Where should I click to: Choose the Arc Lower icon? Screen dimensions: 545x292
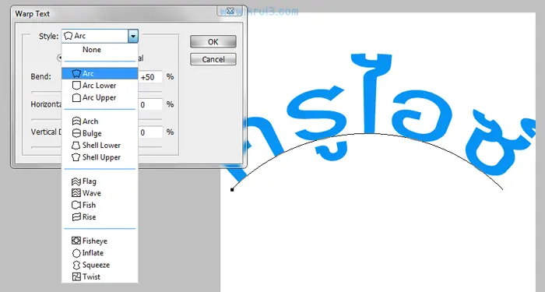pos(76,86)
